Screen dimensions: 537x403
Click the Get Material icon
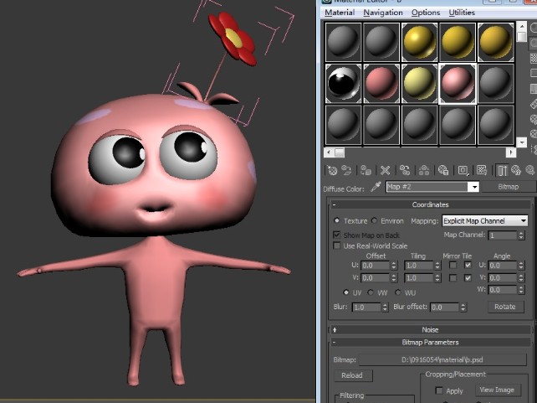click(332, 170)
